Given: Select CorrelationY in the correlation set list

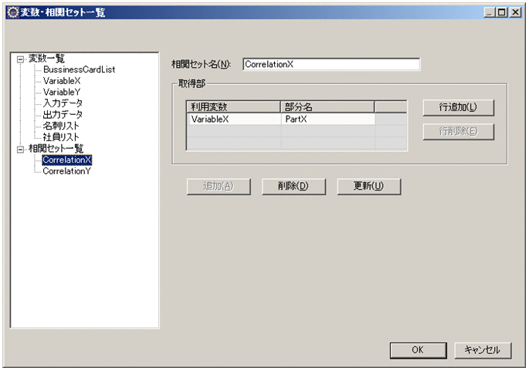Looking at the screenshot, I should click(x=66, y=171).
